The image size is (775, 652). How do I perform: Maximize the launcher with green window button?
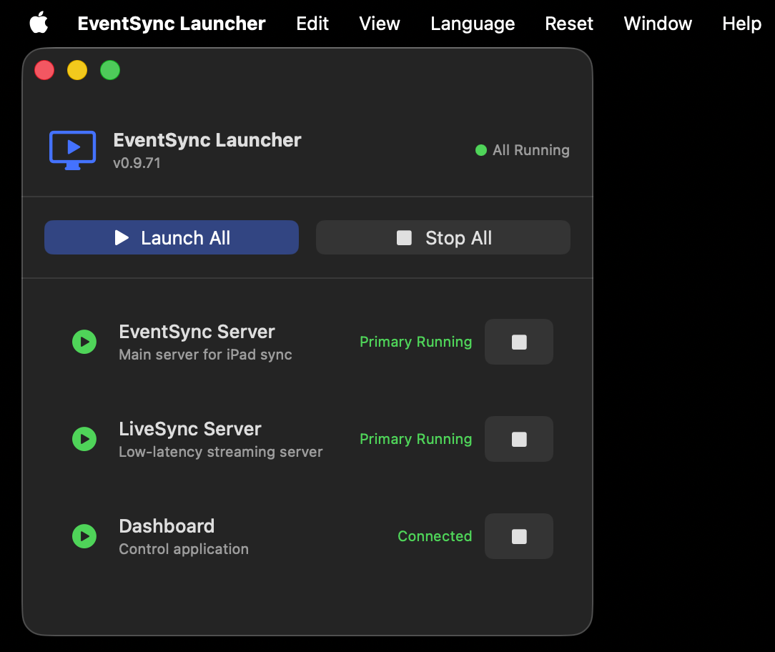tap(109, 70)
